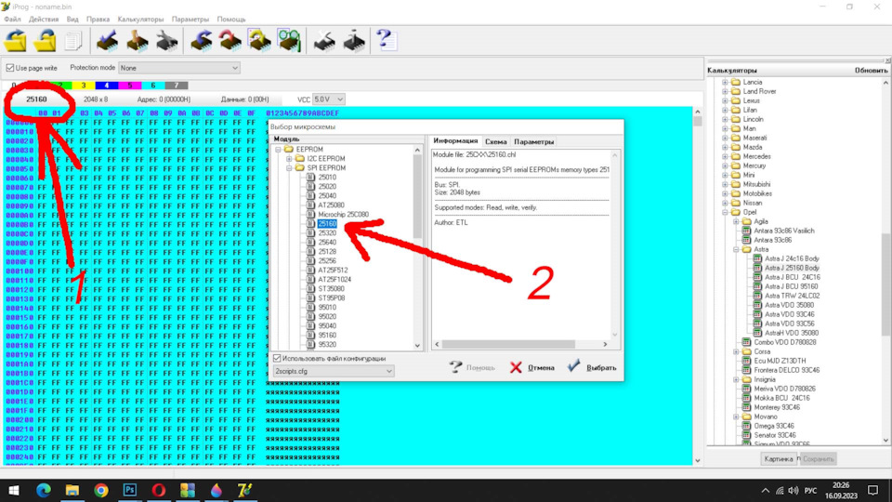Click the chip icon with yellow arrow

260,41
